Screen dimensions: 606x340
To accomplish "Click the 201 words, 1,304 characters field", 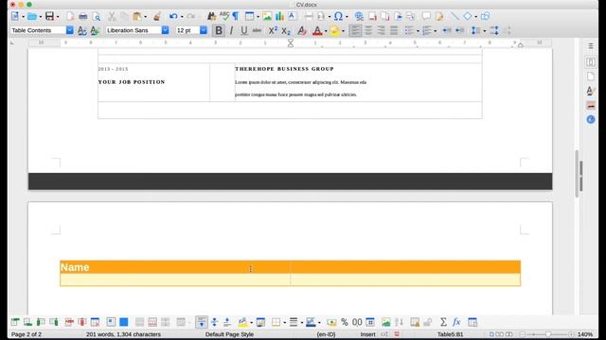I will tap(123, 334).
